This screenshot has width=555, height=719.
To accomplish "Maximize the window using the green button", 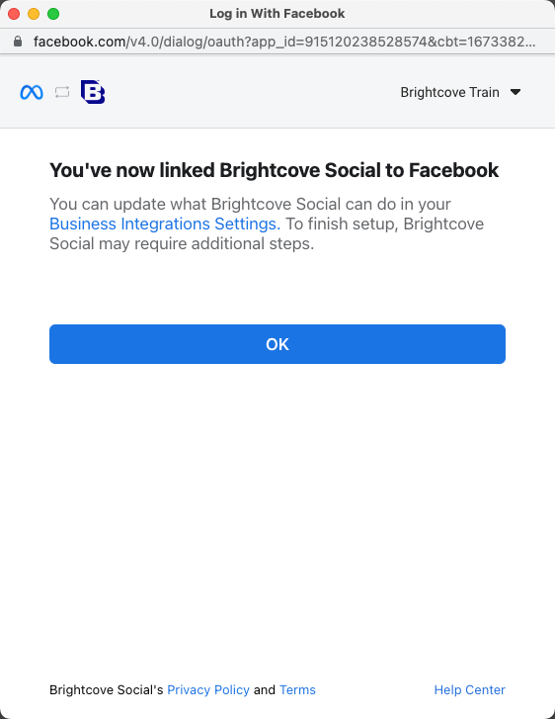I will 53,14.
